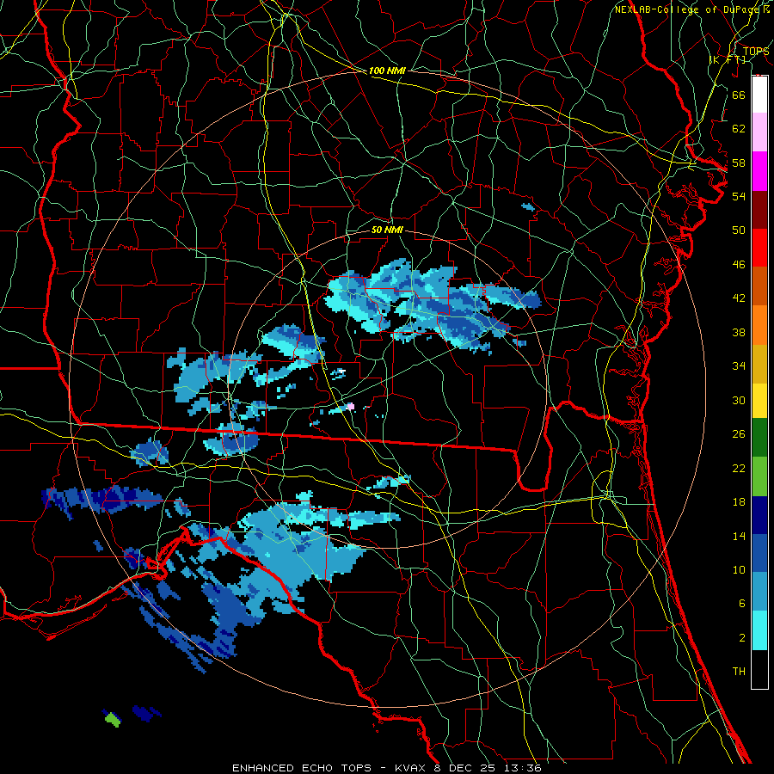Image resolution: width=774 pixels, height=774 pixels.
Task: Click the "13:36" timestamp
Action: pos(523,768)
